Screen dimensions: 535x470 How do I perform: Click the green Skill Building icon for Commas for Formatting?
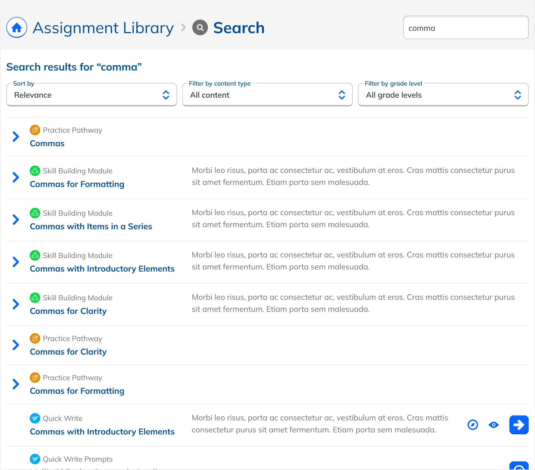coord(35,171)
